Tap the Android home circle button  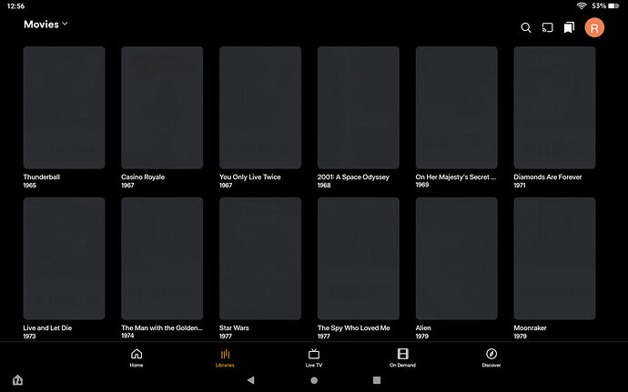click(x=314, y=380)
